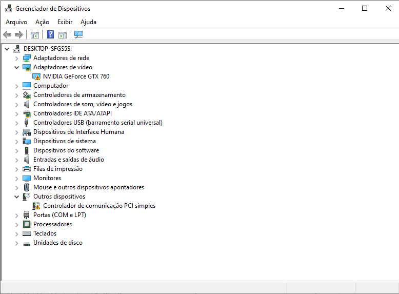Select Controlador de comunicação PCI simples
Screen dimensions: 399x294
(99, 206)
